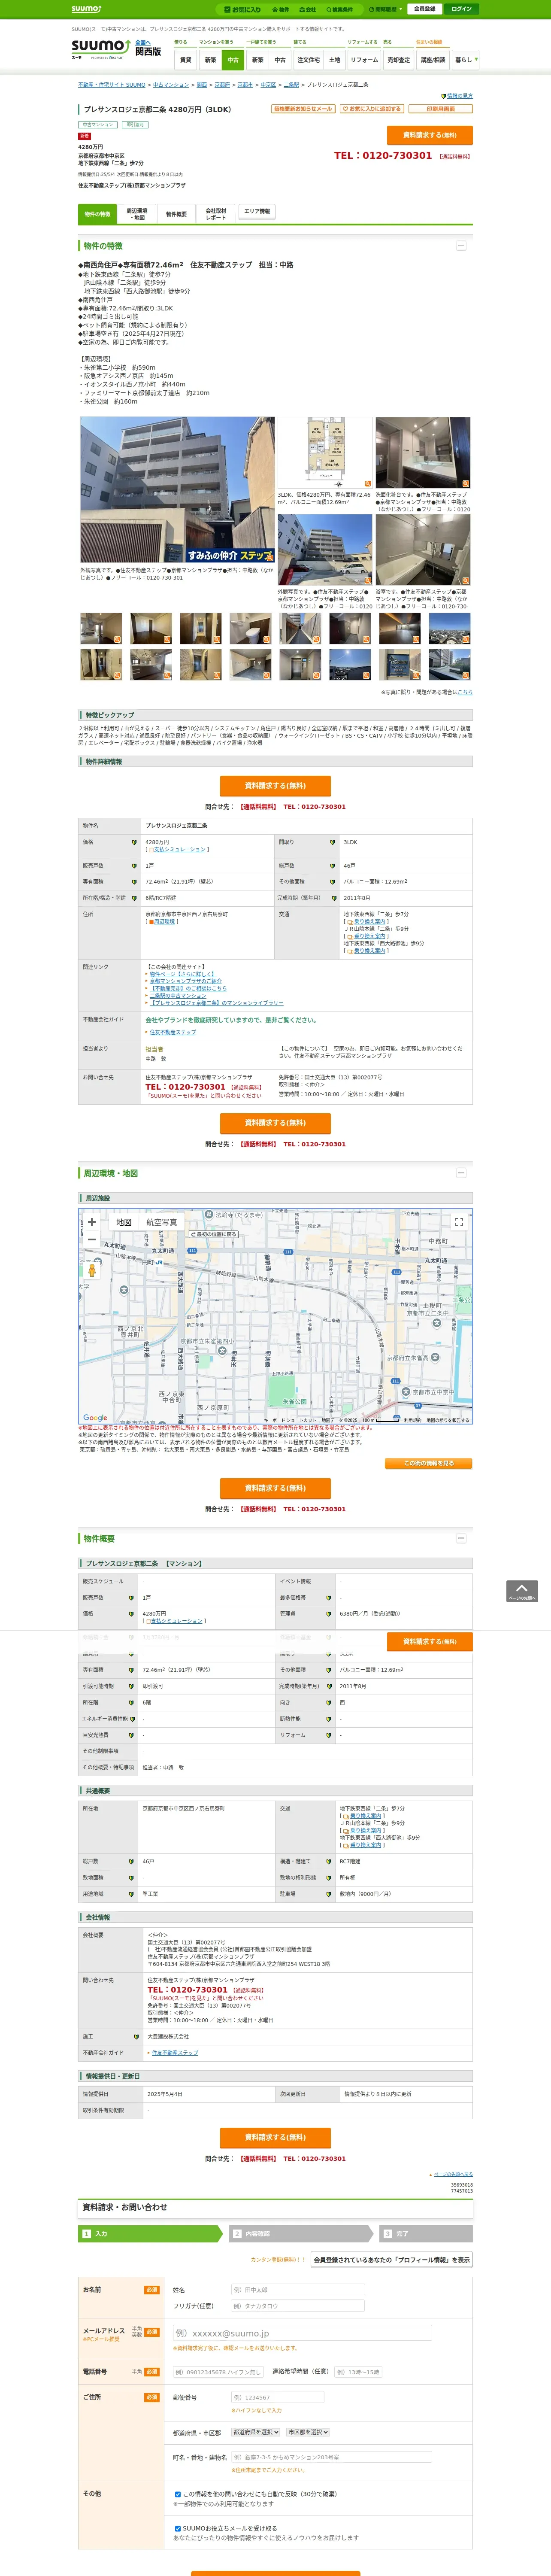
Task: Open the floor plan image thumbnail
Action: coord(325,453)
